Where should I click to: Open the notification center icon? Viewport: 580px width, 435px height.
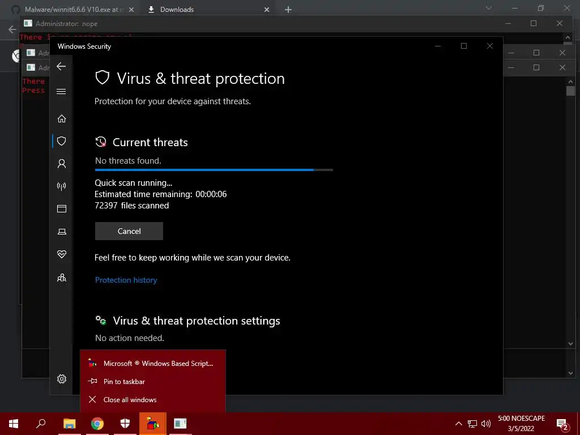(x=562, y=424)
